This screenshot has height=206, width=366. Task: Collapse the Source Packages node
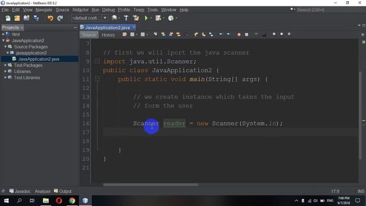(5, 47)
